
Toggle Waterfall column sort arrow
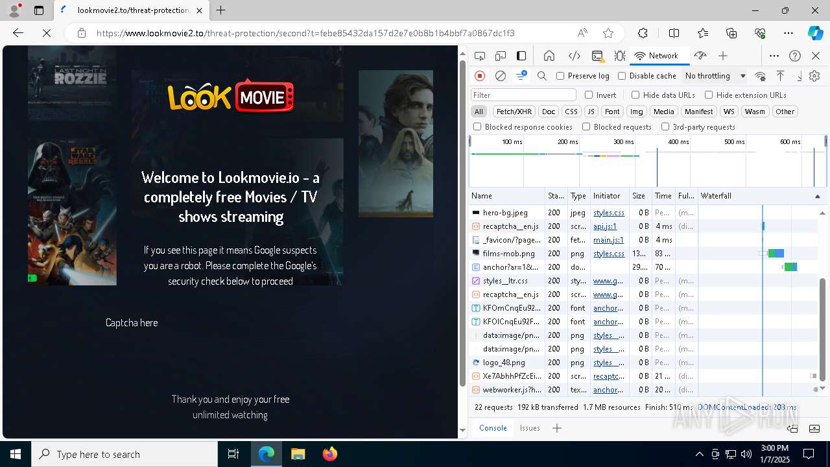coord(817,196)
